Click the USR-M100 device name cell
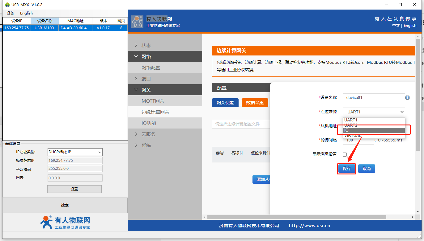This screenshot has height=241, width=424. coord(45,28)
